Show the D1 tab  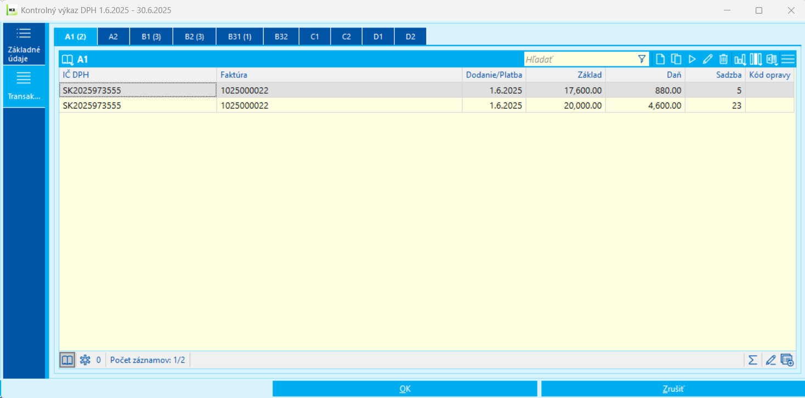pyautogui.click(x=378, y=37)
